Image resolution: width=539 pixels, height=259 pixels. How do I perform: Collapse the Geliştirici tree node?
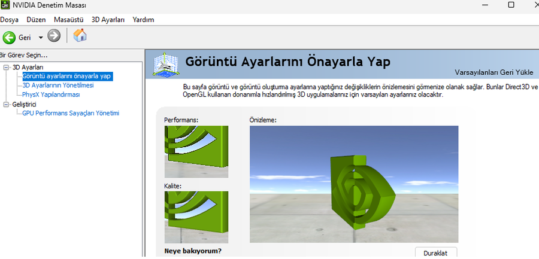(5, 105)
